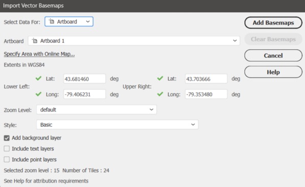Click green checkmark beside Lower Left Long
The height and width of the screenshot is (187, 305).
tap(38, 94)
